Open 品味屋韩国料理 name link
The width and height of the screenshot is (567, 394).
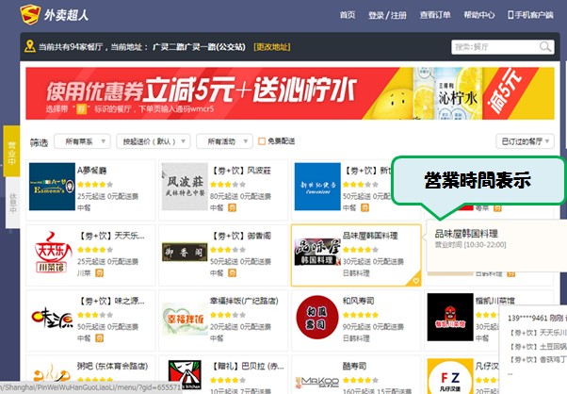pos(370,236)
